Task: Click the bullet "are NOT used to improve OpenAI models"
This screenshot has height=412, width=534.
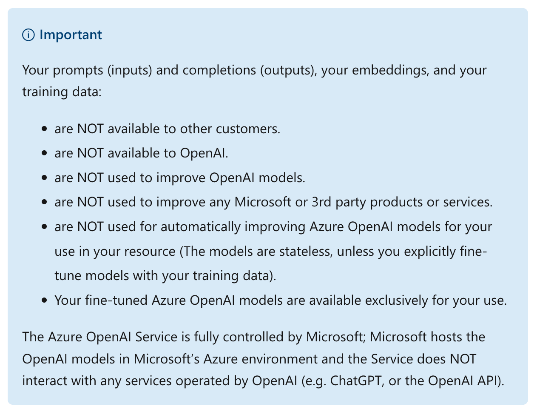Action: point(180,177)
